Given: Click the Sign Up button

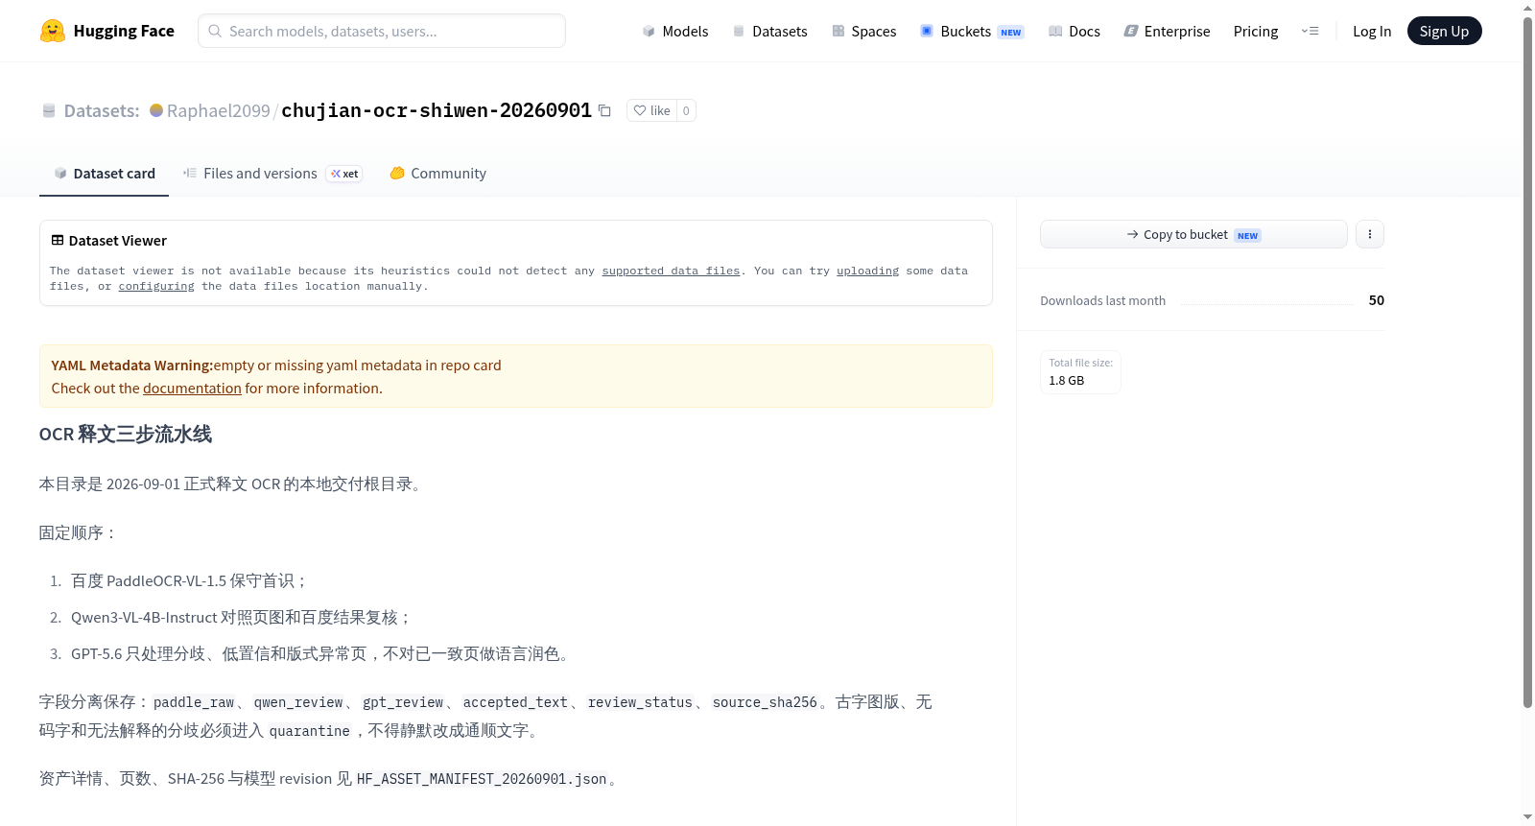Looking at the screenshot, I should (1444, 31).
